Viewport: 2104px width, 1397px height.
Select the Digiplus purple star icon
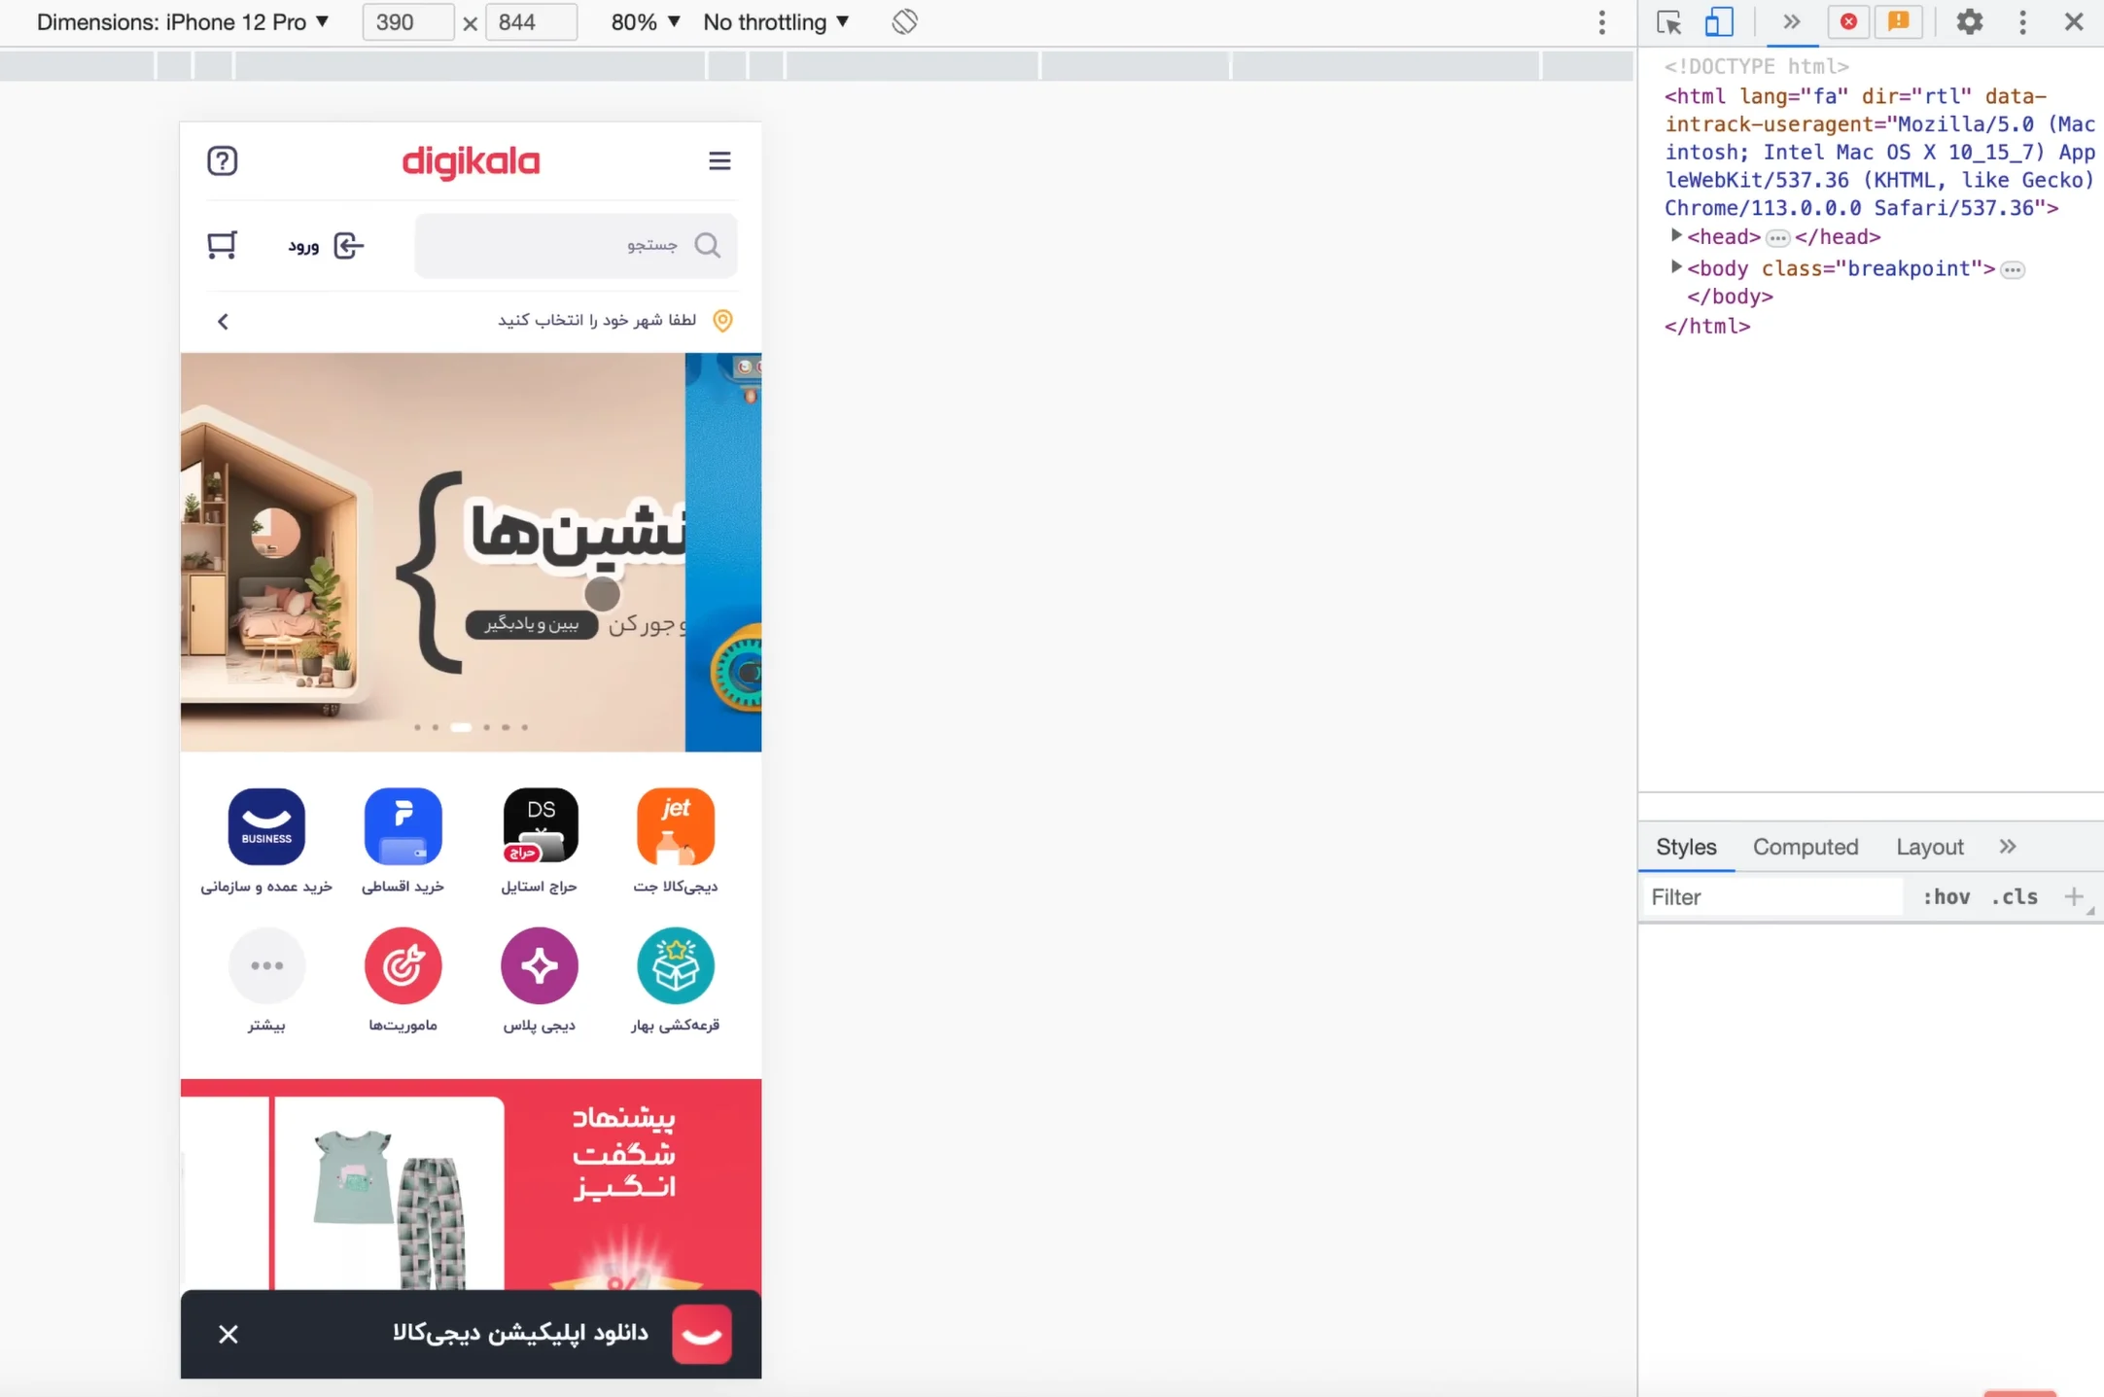tap(539, 965)
